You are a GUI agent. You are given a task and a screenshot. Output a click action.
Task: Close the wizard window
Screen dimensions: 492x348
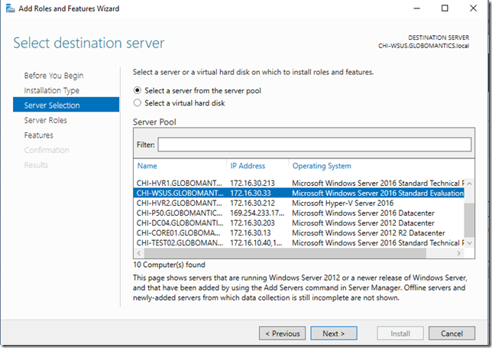click(473, 8)
